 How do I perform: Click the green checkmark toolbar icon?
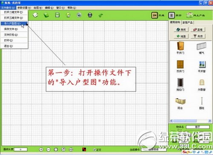pos(101,15)
